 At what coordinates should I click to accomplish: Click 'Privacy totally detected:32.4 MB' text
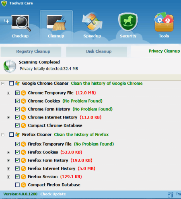(49, 69)
